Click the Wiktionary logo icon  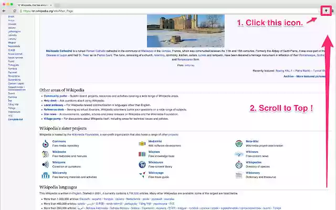[239, 175]
